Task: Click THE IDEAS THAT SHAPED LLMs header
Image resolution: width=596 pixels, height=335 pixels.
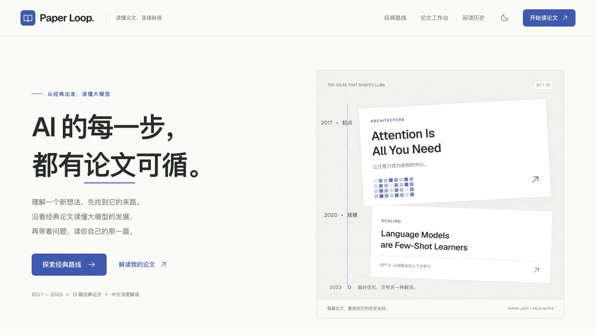Action: (x=356, y=85)
